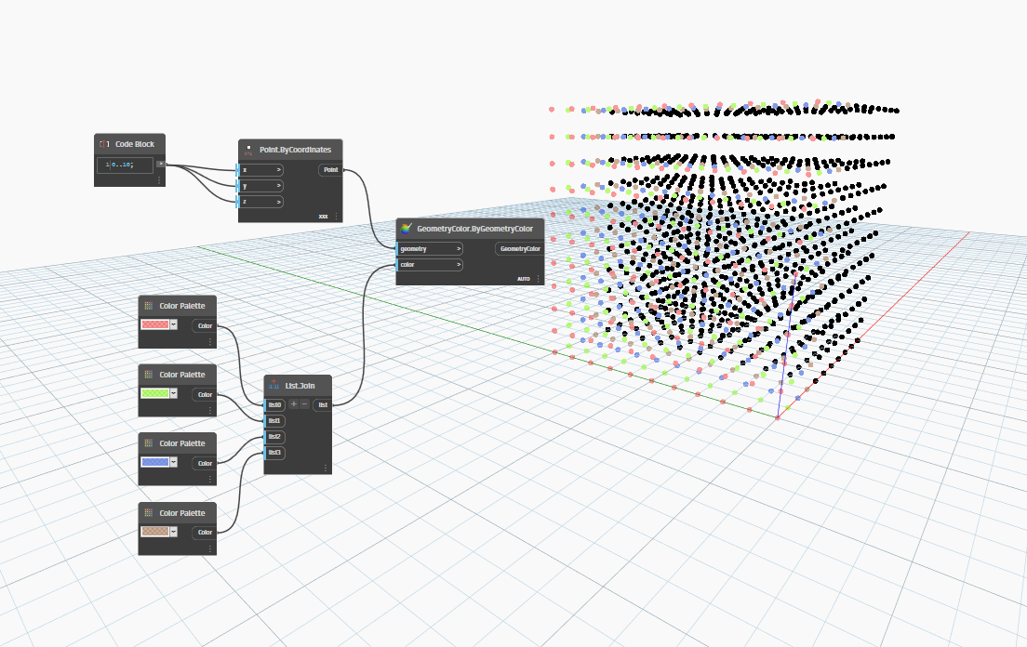Click the grid icon on the top Color Palette node
The image size is (1027, 647).
tap(147, 305)
